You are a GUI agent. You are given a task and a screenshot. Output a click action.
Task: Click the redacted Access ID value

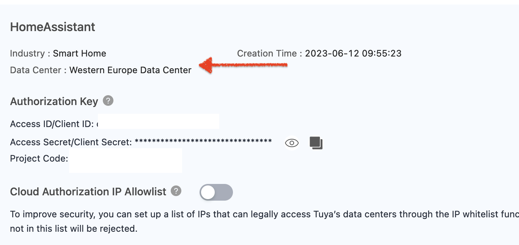(159, 121)
